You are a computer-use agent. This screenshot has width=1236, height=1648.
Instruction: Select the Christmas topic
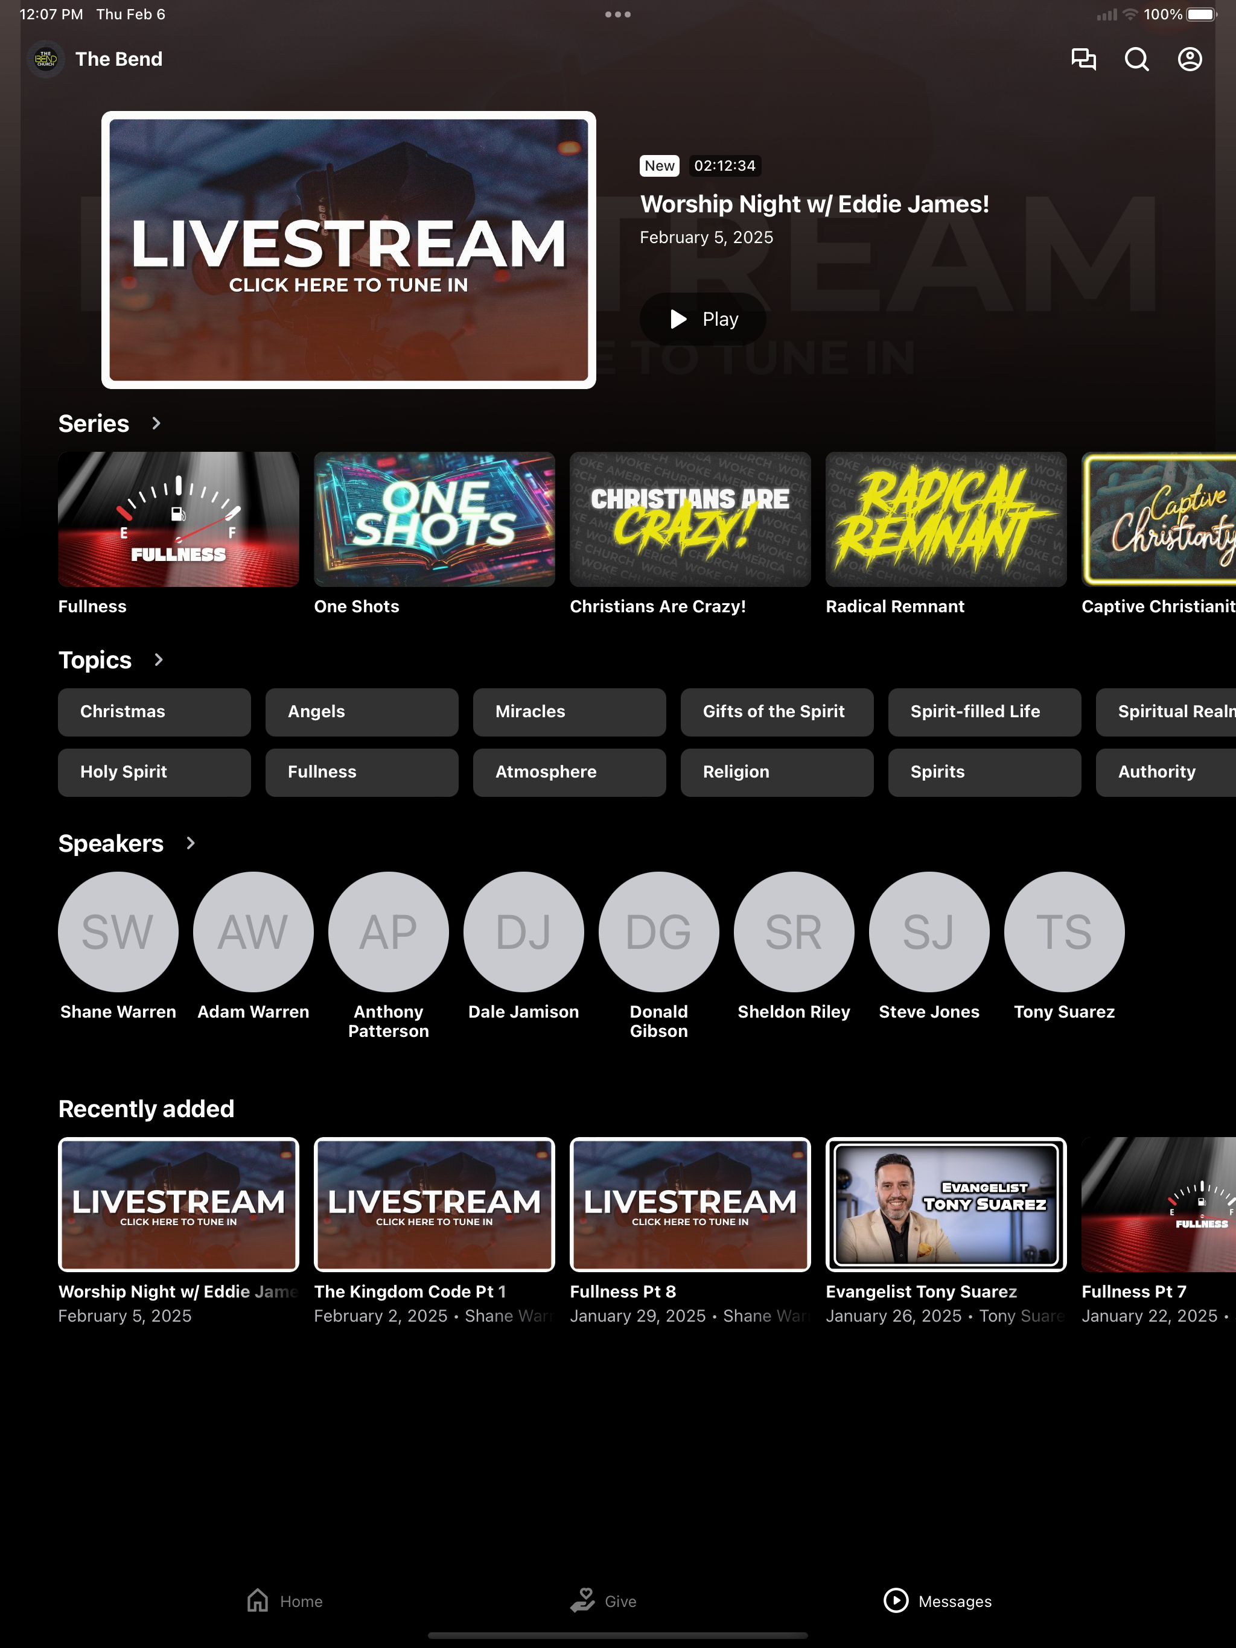[x=154, y=712]
